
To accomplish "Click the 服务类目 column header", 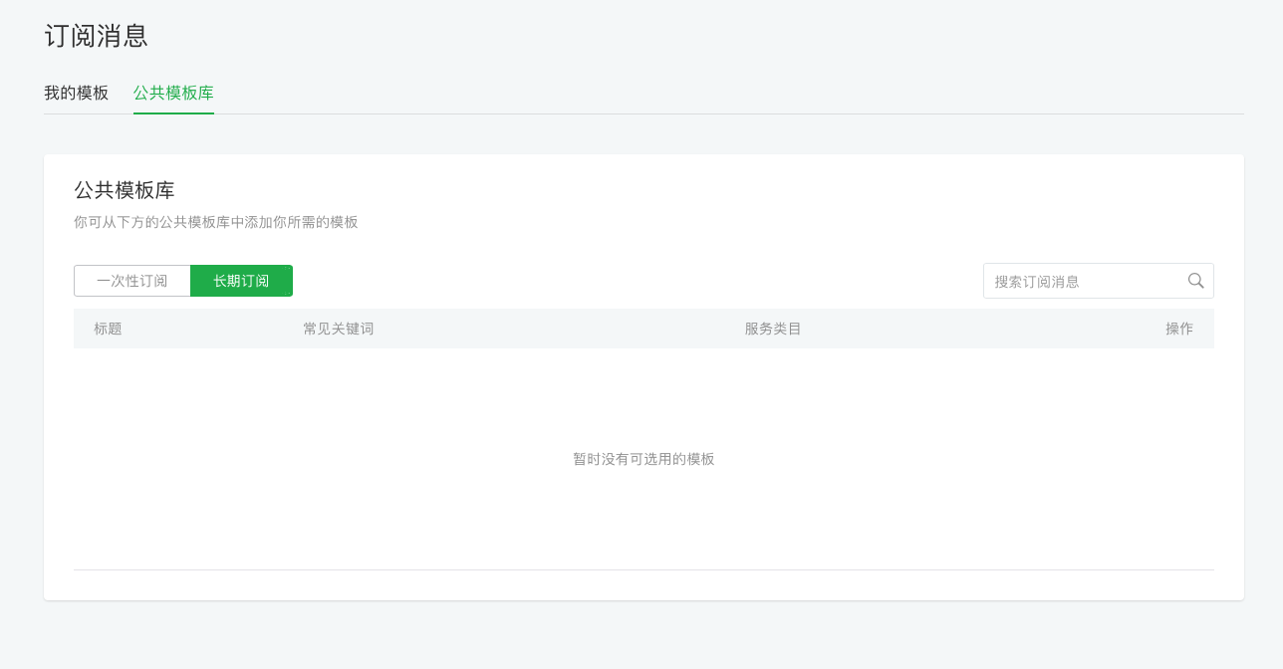I will click(773, 329).
